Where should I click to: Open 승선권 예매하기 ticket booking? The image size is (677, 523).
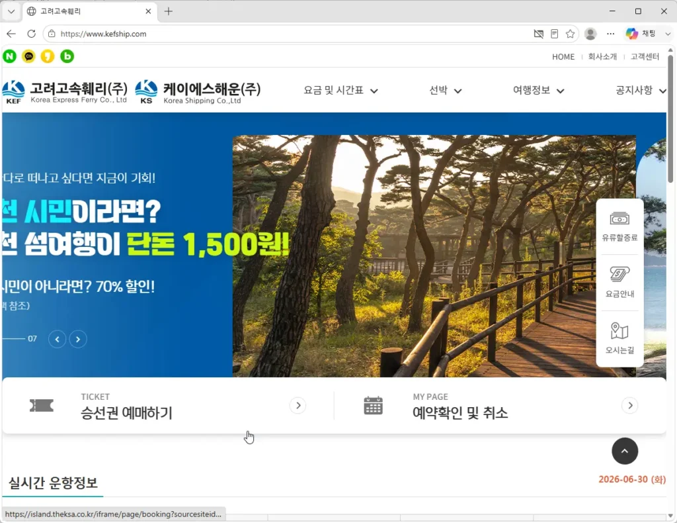[x=168, y=405]
